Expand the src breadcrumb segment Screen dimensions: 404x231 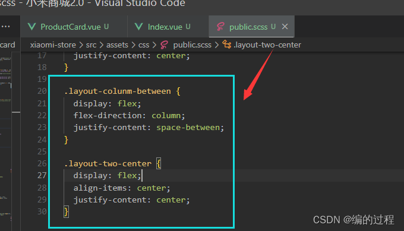(91, 45)
